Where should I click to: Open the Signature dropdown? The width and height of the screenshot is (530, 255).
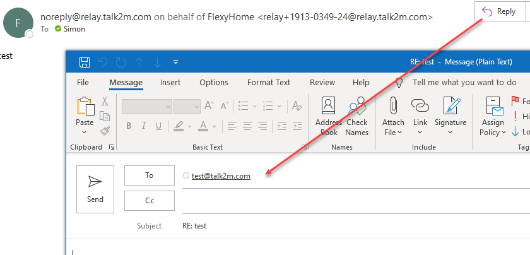(450, 116)
